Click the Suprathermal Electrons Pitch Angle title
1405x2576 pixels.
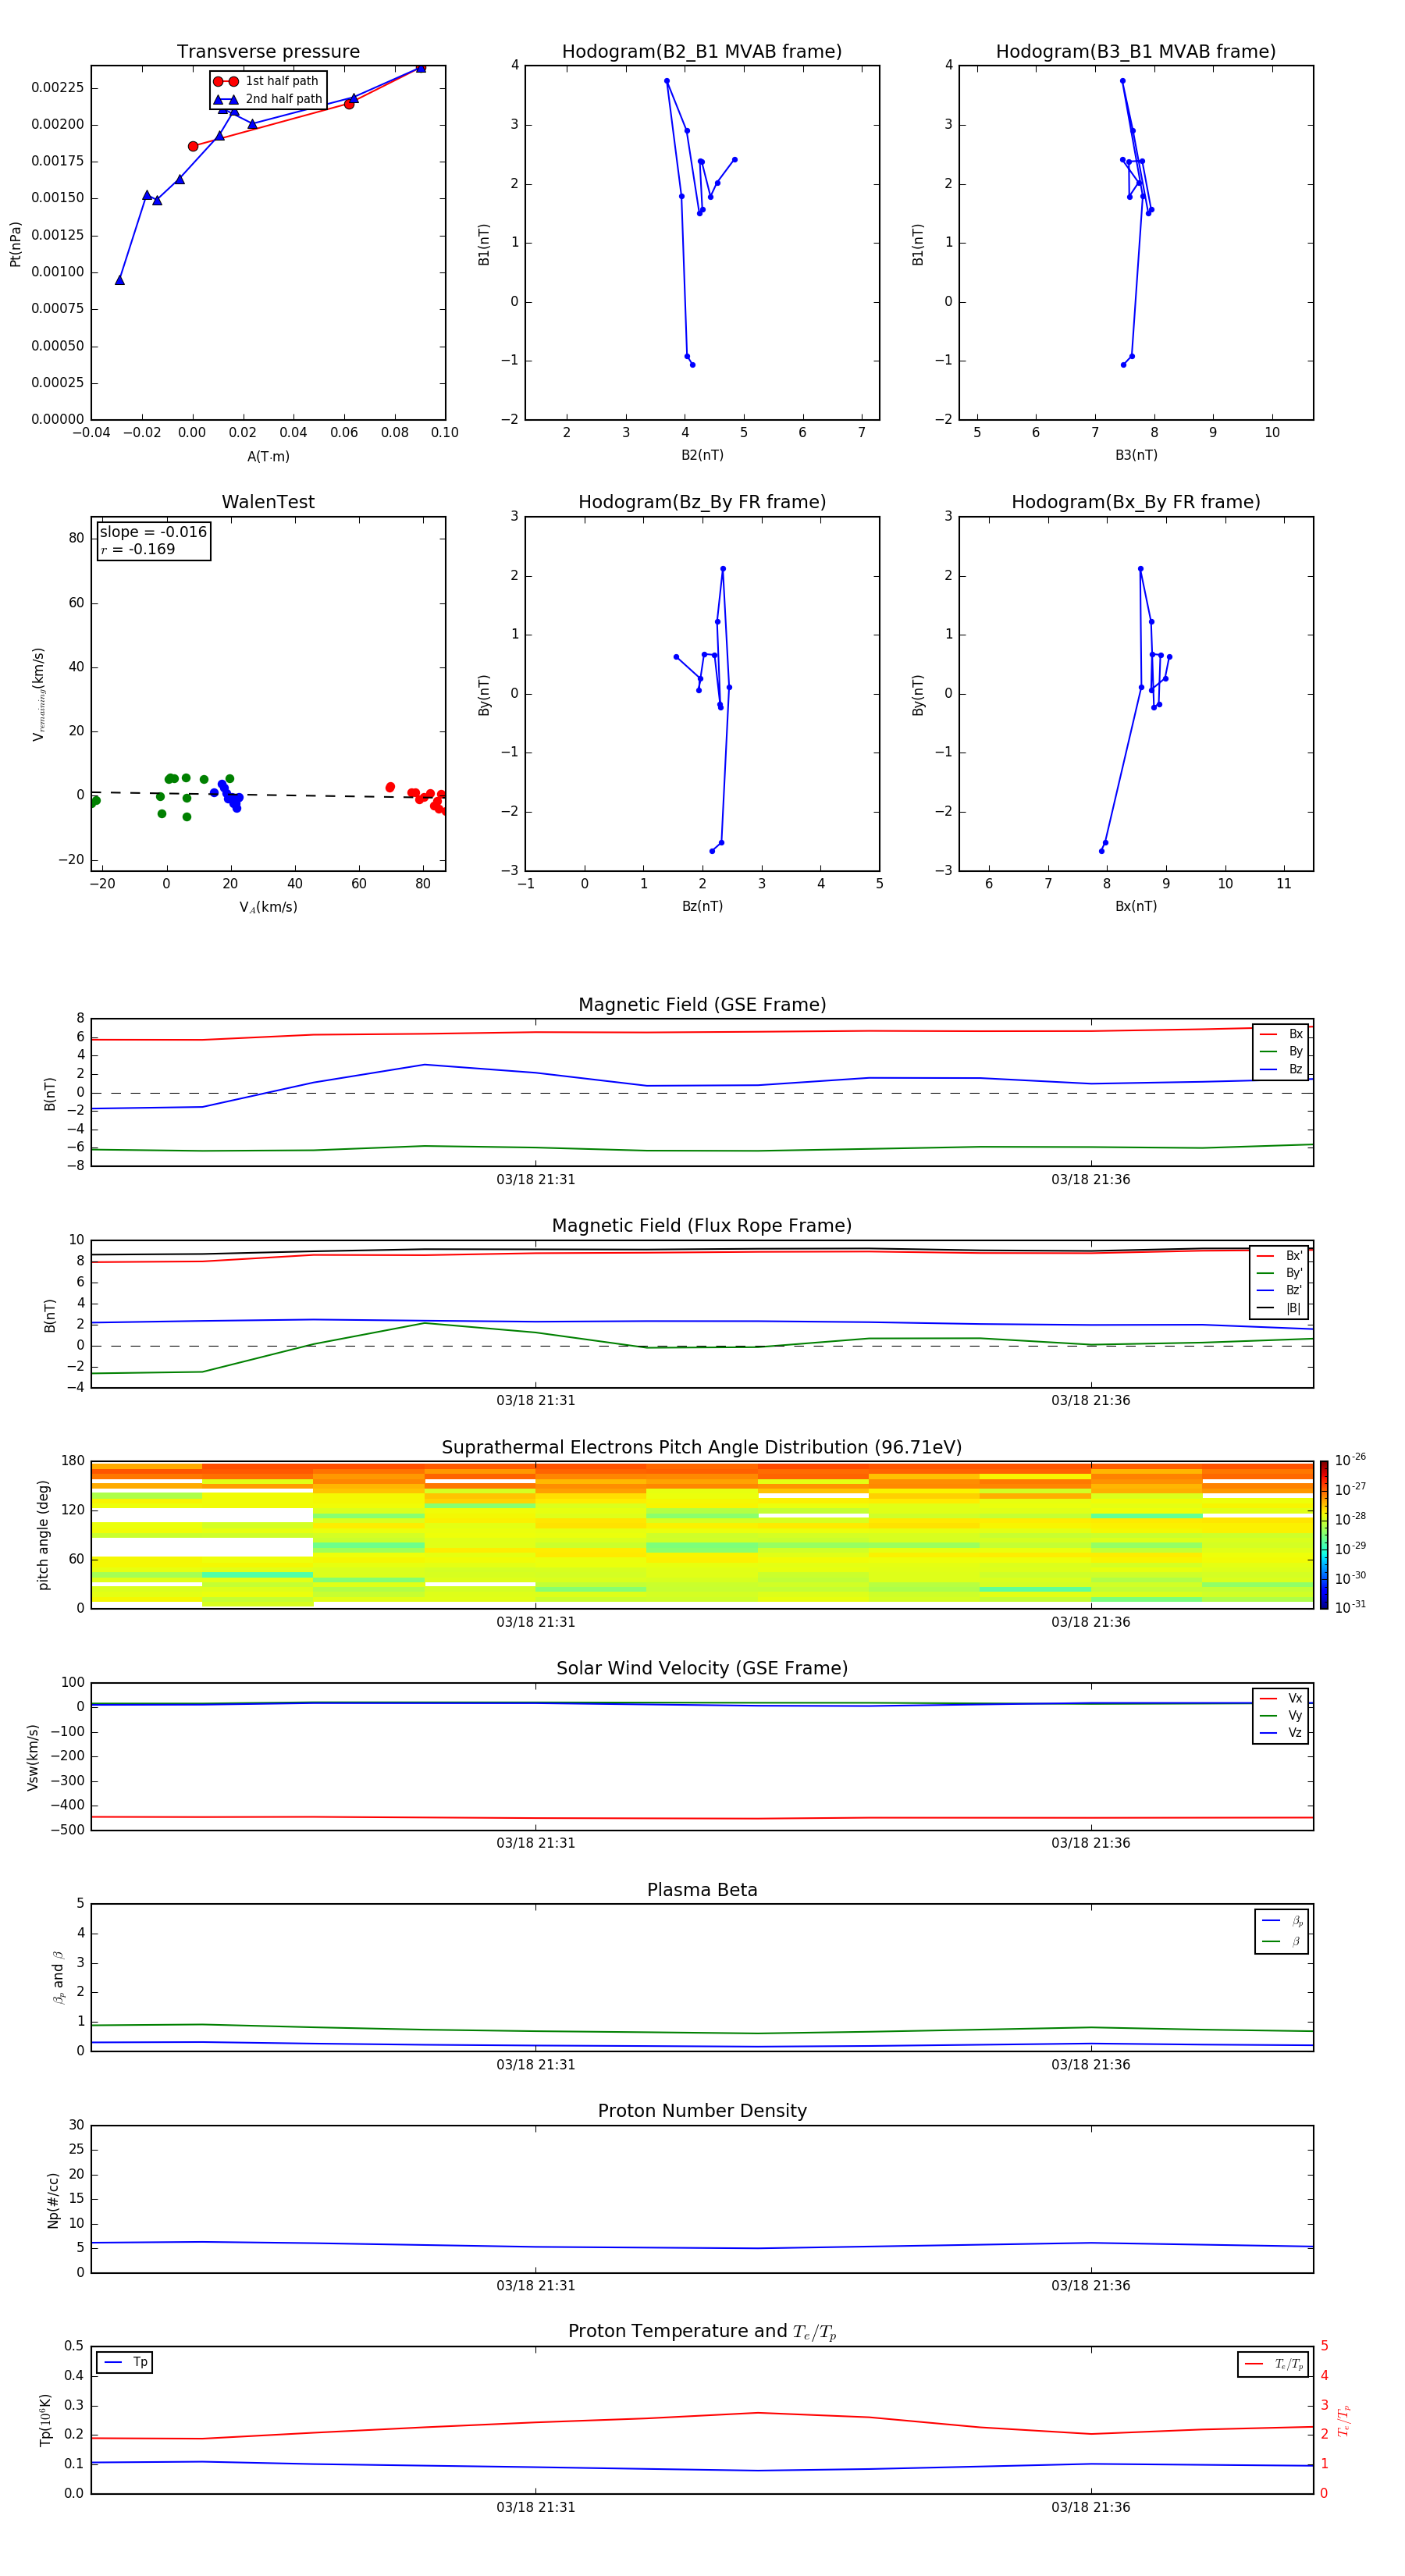tap(702, 1447)
